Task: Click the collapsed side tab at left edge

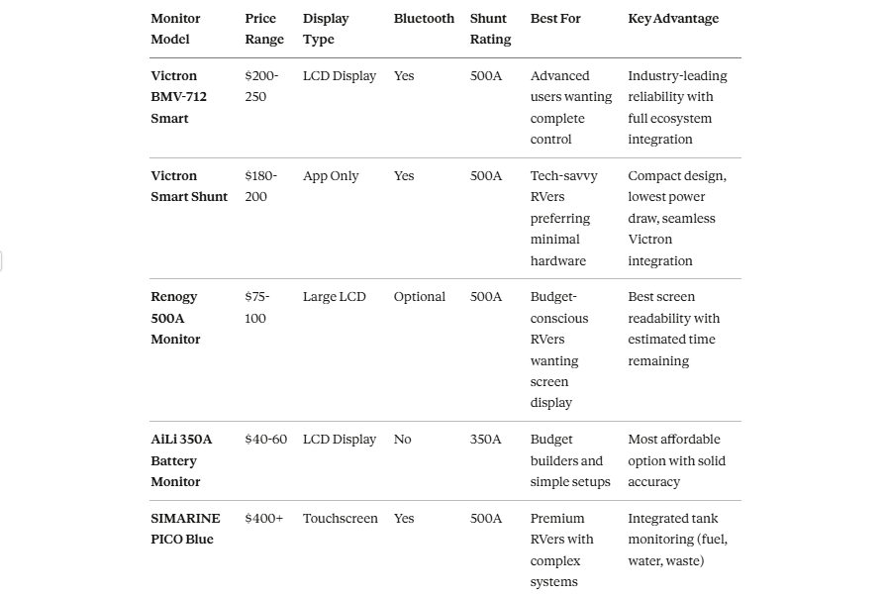Action: (x=1, y=260)
